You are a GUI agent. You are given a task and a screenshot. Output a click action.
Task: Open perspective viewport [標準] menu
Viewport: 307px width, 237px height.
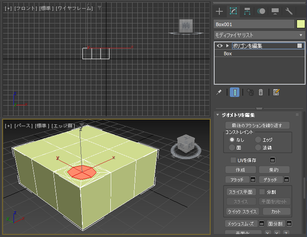42,126
